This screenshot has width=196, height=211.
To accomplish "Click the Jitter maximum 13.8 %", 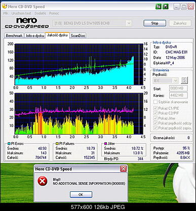I will click(138, 153).
